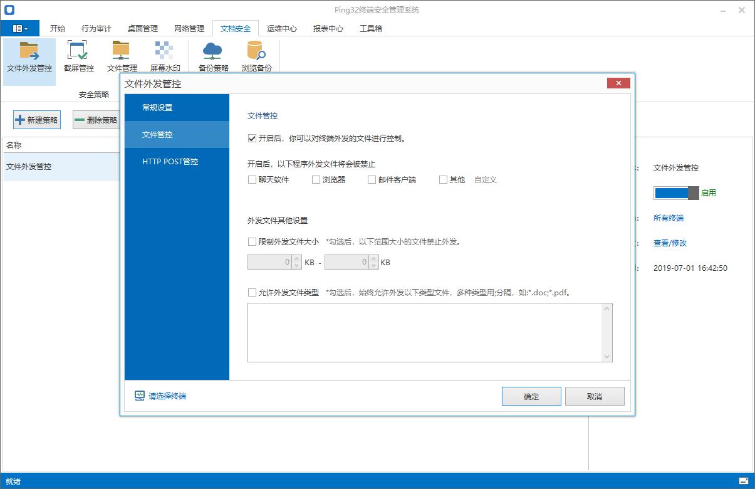The width and height of the screenshot is (755, 489).
Task: Check the 浏览器 checkbox
Action: pos(316,179)
